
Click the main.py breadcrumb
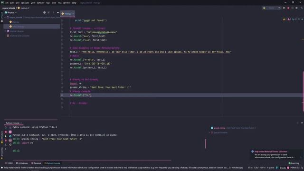pyautogui.click(x=23, y=8)
